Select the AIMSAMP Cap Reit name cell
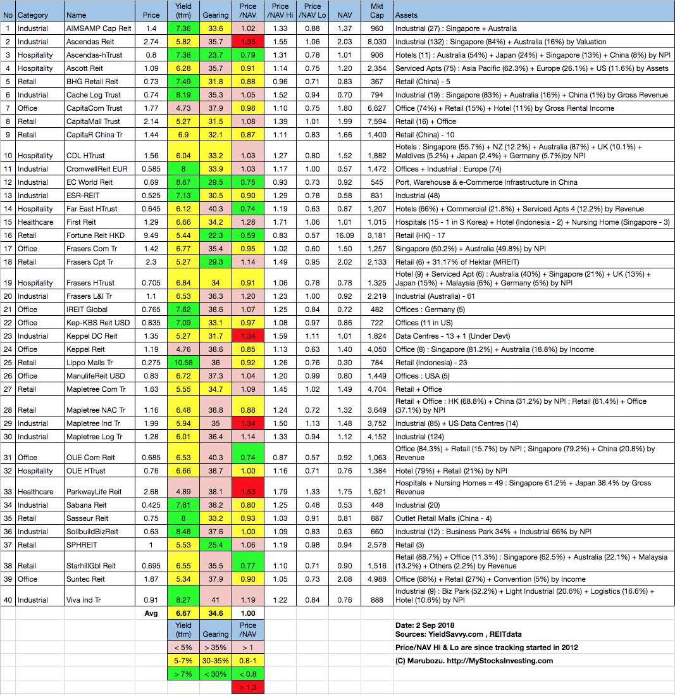The height and width of the screenshot is (695, 675). (99, 28)
